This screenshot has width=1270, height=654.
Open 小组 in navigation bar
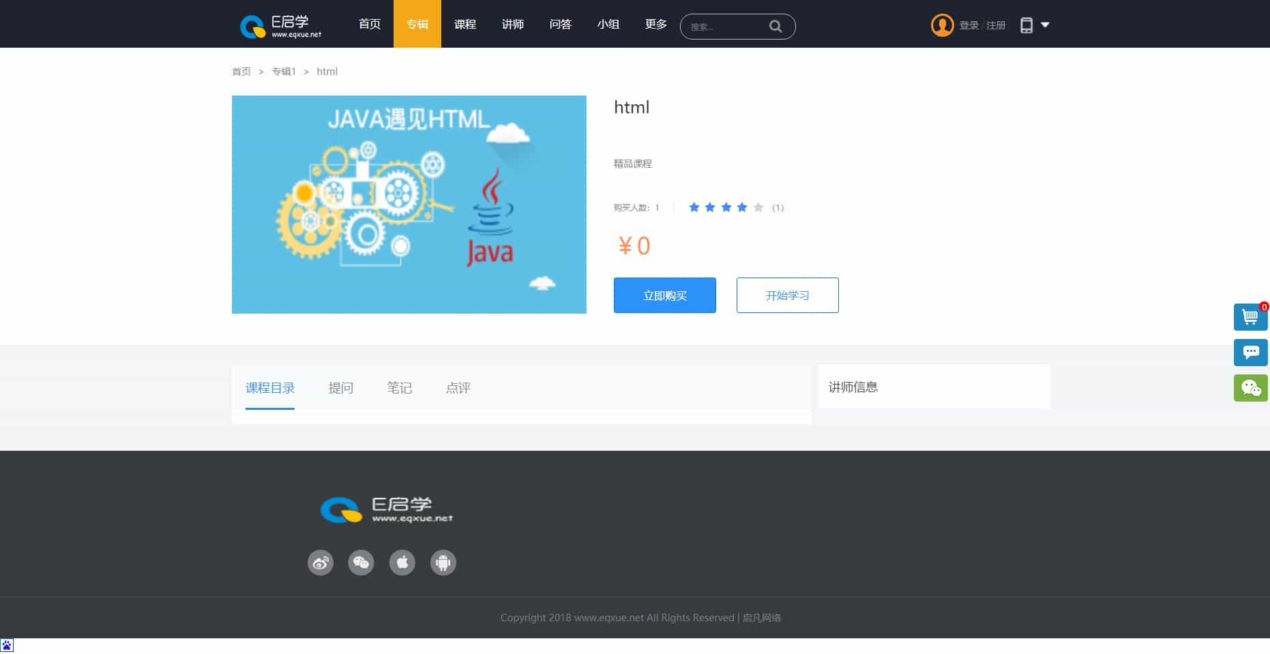point(608,24)
